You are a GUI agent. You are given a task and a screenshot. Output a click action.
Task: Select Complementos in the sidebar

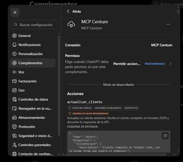pos(32,63)
